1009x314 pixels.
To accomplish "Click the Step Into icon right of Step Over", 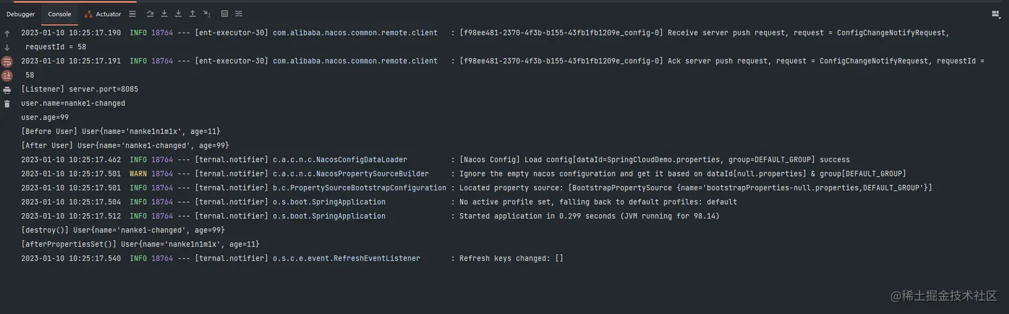I will click(164, 14).
